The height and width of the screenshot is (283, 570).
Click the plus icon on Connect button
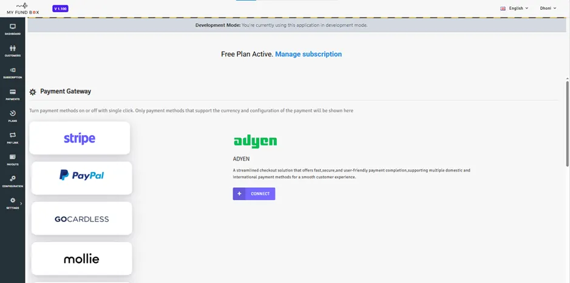click(x=239, y=194)
